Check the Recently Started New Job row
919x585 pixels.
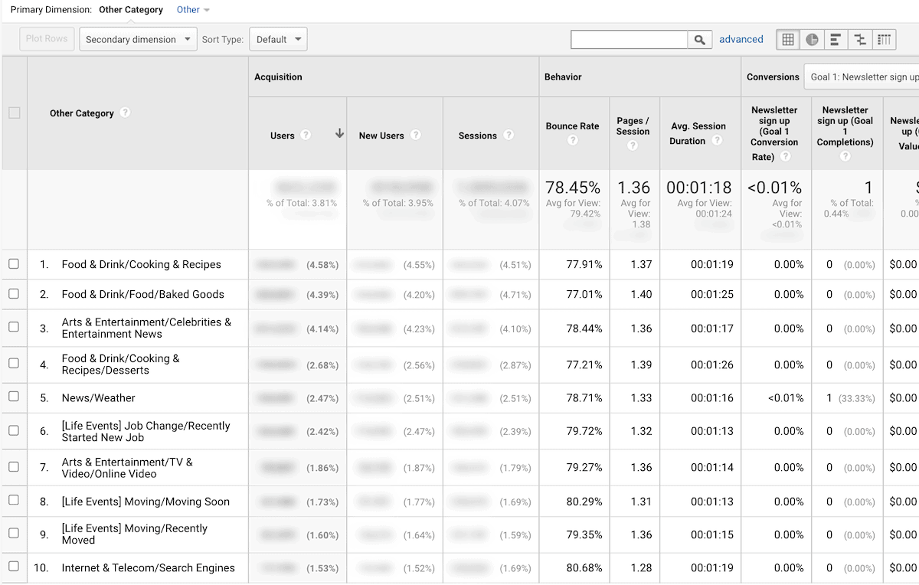(x=14, y=430)
